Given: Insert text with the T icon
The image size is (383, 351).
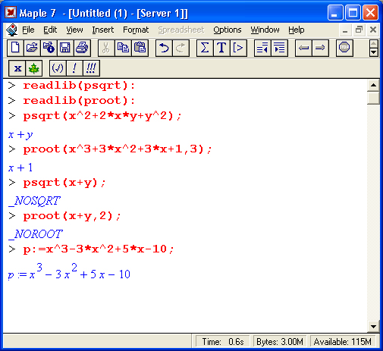Looking at the screenshot, I should tap(221, 48).
